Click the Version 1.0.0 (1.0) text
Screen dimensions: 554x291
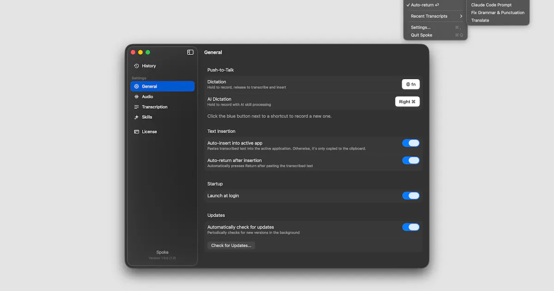pyautogui.click(x=163, y=258)
